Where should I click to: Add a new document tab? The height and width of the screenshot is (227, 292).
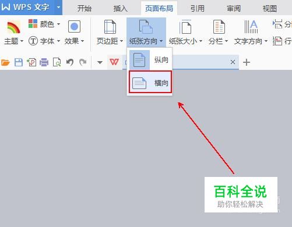(247, 62)
